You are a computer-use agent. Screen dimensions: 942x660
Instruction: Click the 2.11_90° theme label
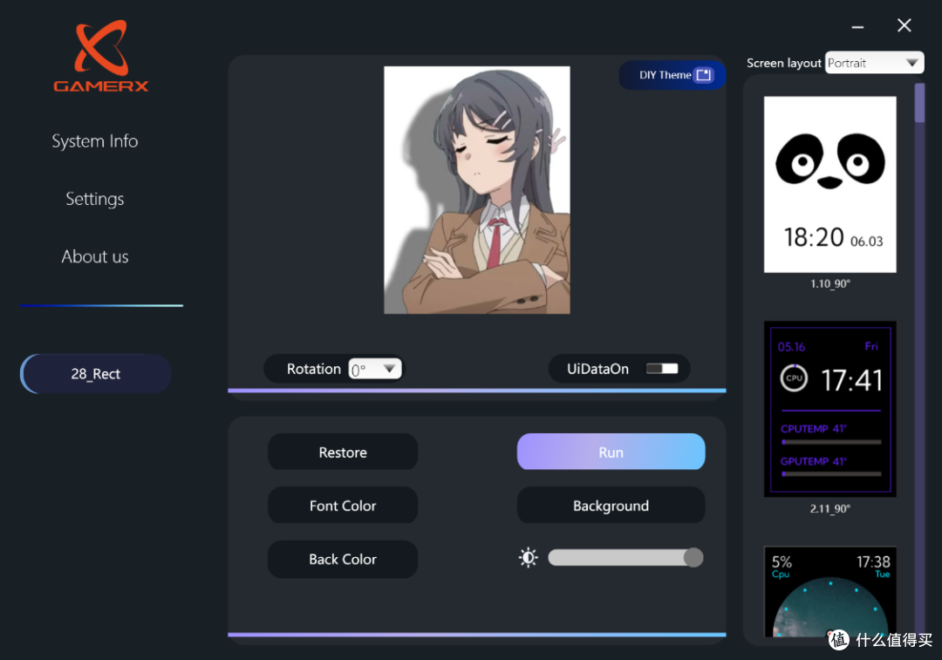[830, 508]
